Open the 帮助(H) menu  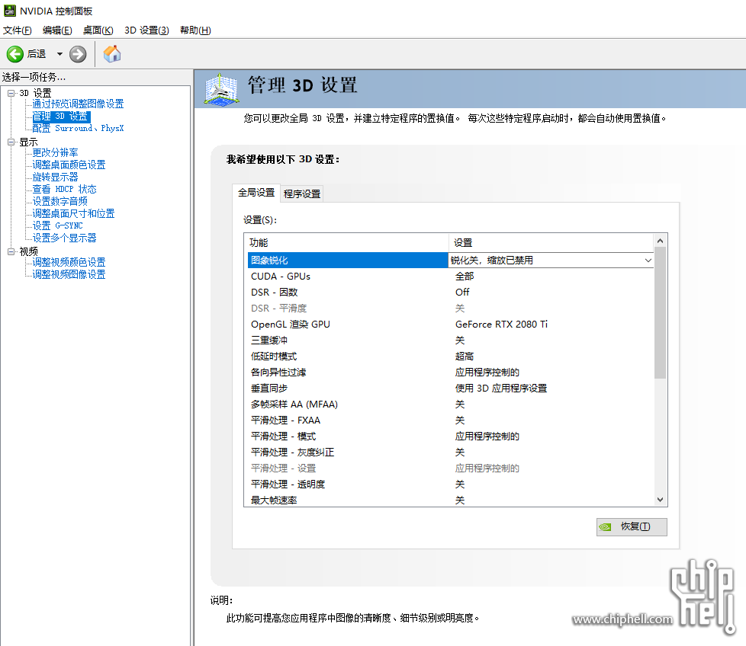[195, 30]
